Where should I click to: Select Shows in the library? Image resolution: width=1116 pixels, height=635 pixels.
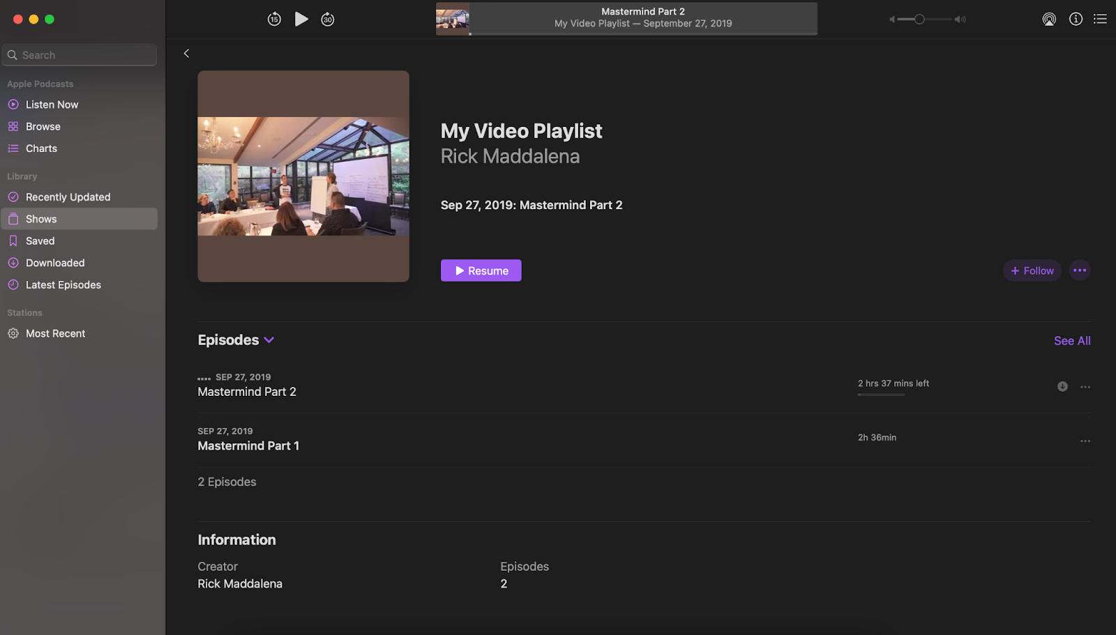coord(80,219)
